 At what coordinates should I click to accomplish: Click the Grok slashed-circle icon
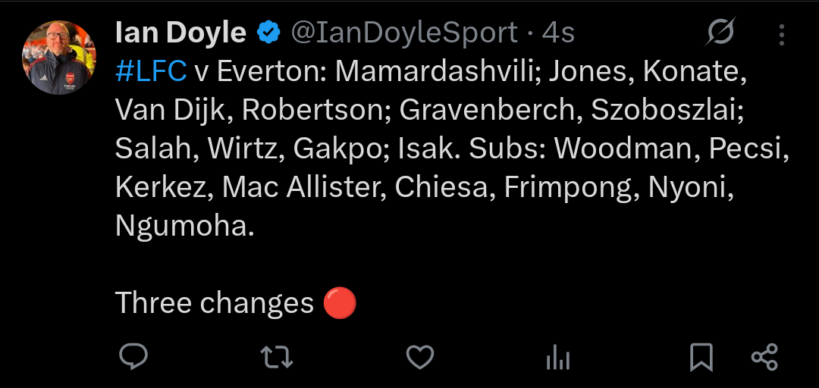coord(720,33)
